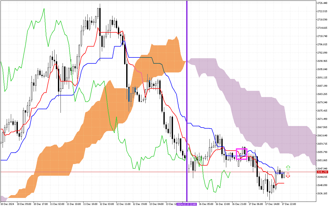
Task: Click the 17 Dec 14:00 time label
Action: tap(272, 204)
